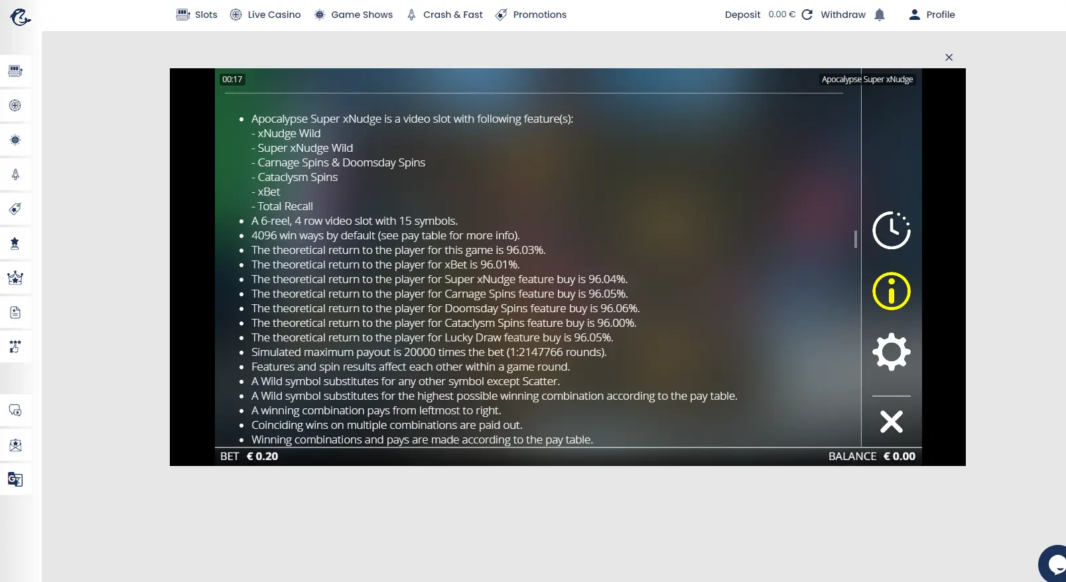Click the 'Simulated maximum payout is 20000 times' line
The width and height of the screenshot is (1066, 582).
429,352
